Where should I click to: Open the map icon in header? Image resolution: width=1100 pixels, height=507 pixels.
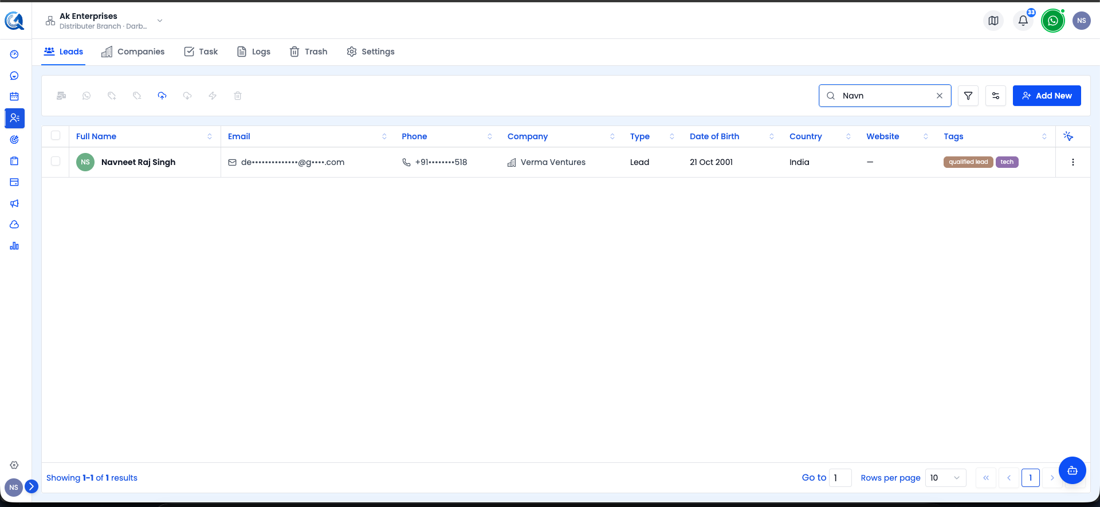pos(993,21)
